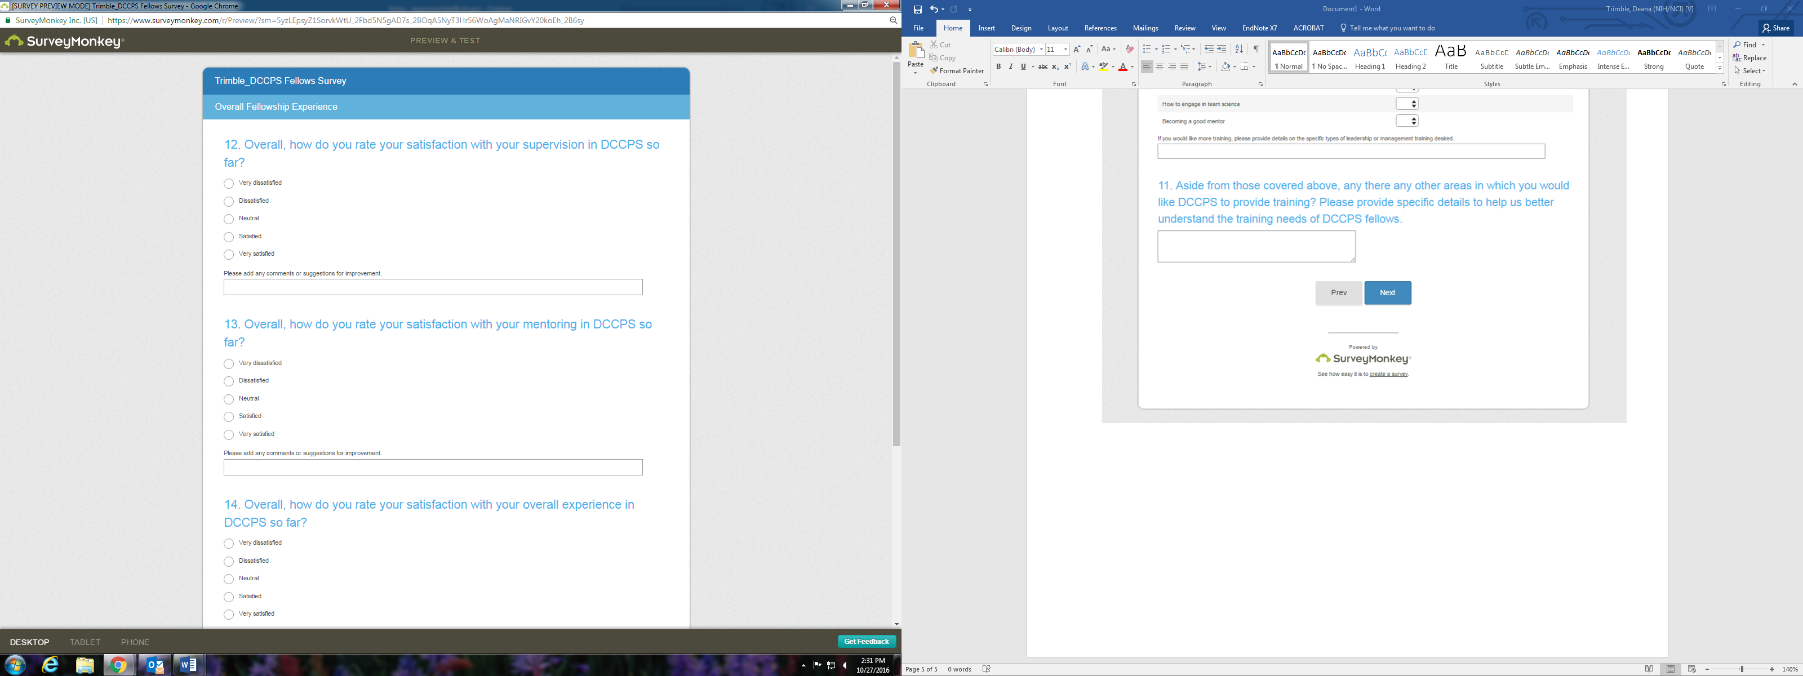1803x676 pixels.
Task: Show paragraph marks with pilcrow icon
Action: [x=1256, y=49]
